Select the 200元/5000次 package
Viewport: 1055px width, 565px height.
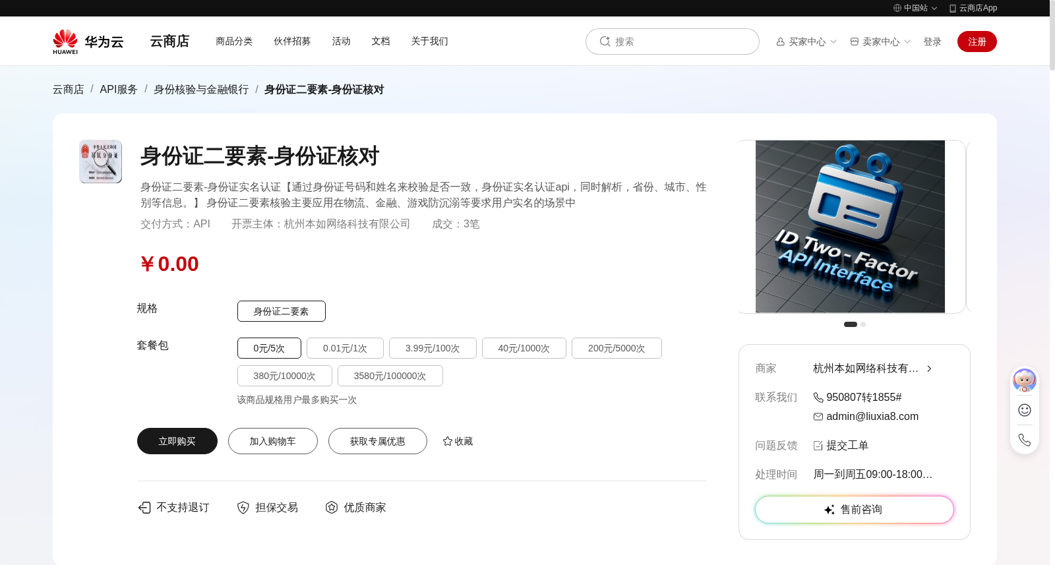pyautogui.click(x=617, y=348)
